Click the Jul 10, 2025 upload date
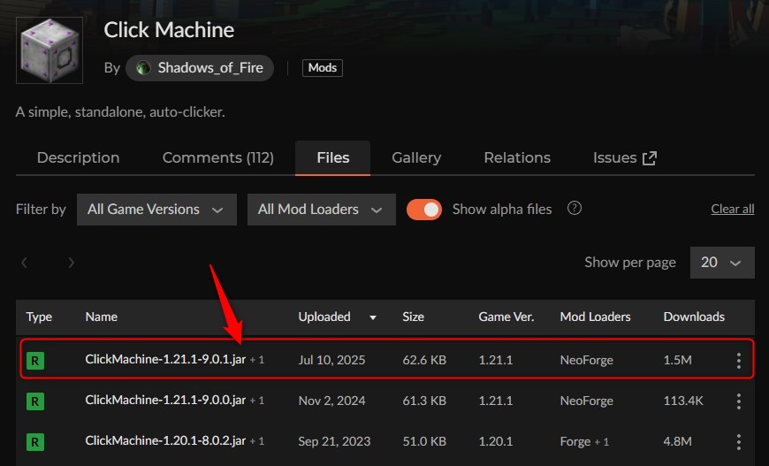 pyautogui.click(x=332, y=360)
